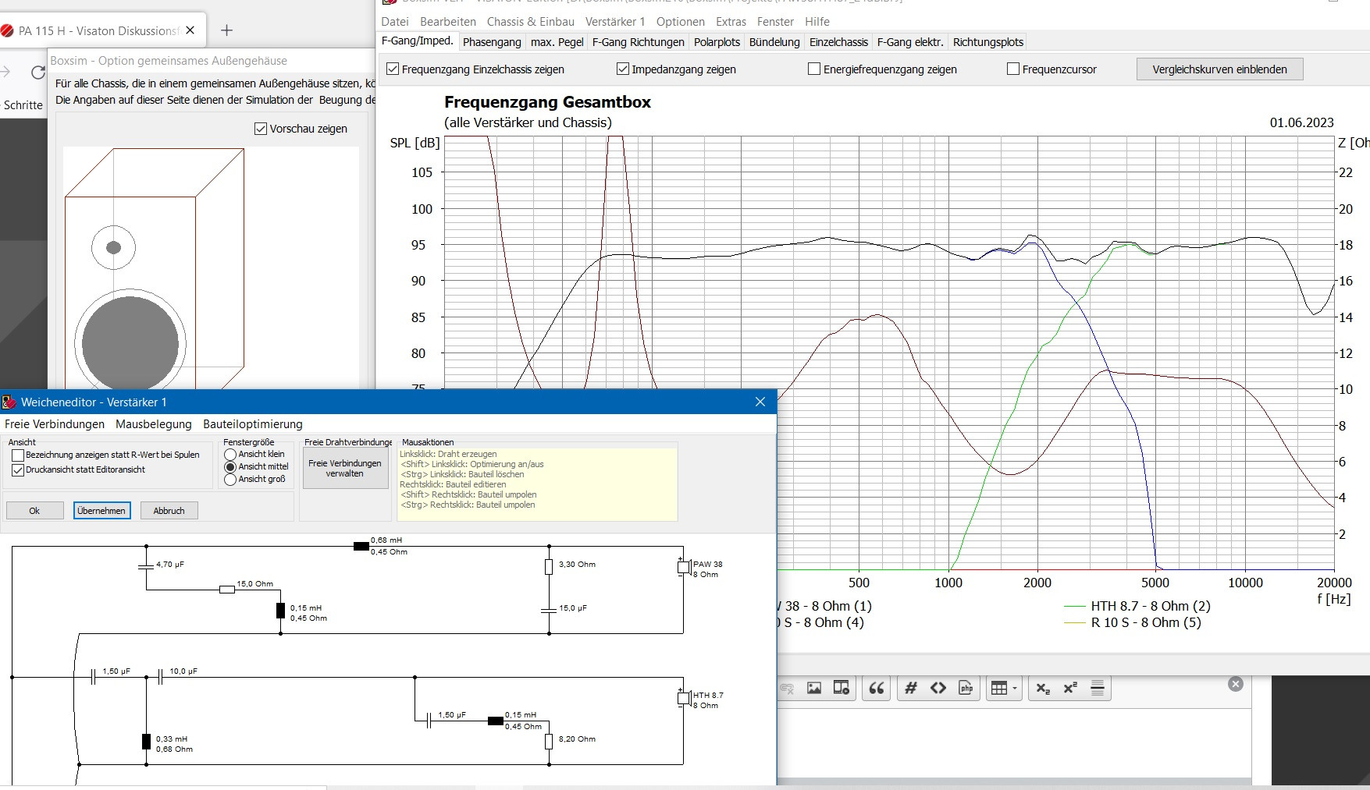Switch to the Richtungsplots tab
Image resolution: width=1370 pixels, height=790 pixels.
coord(988,42)
